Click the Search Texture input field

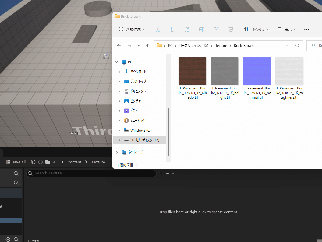91,174
